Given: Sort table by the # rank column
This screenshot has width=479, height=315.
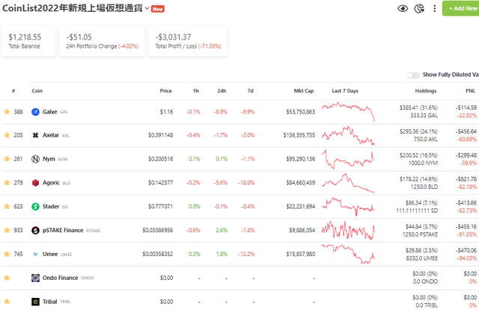Looking at the screenshot, I should (13, 91).
